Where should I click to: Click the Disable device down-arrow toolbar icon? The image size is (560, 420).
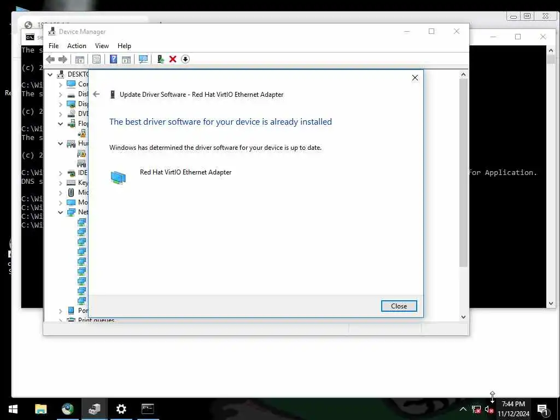click(x=185, y=59)
